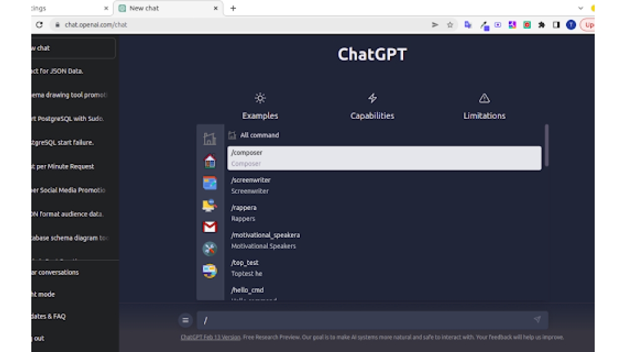The image size is (626, 352).
Task: Open the blue profile avatar
Action: [x=571, y=25]
